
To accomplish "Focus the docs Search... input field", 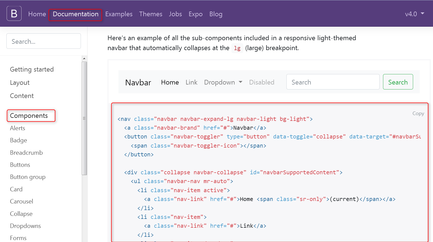I will (x=44, y=41).
